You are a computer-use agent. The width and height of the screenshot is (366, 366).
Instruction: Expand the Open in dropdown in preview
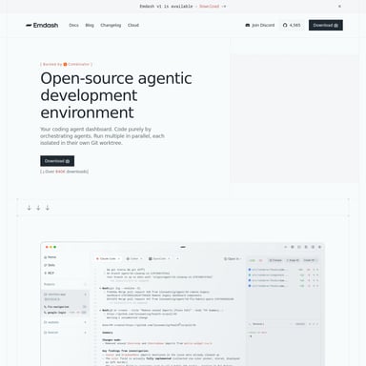tap(233, 259)
